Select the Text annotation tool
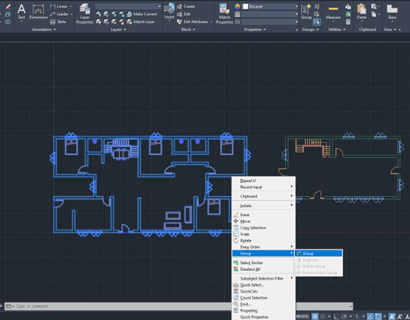 [21, 12]
